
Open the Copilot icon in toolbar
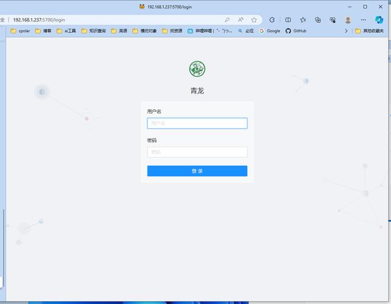[379, 20]
